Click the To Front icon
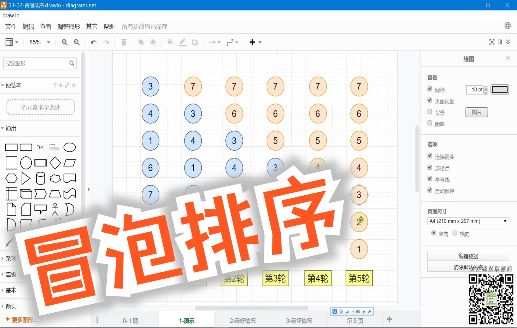 click(141, 42)
